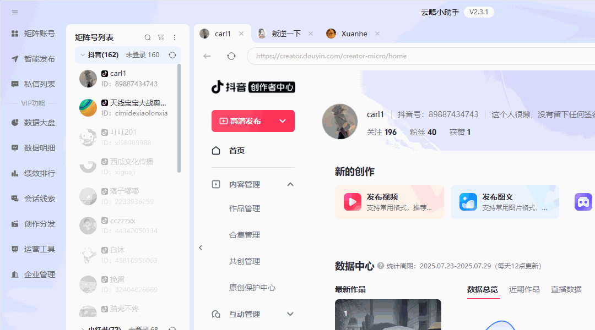Close the 叛逆一下 tab
The image size is (595, 330).
[x=311, y=34]
